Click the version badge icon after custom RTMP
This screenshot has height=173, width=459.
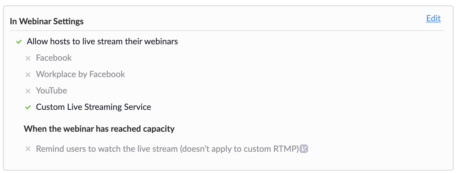304,149
